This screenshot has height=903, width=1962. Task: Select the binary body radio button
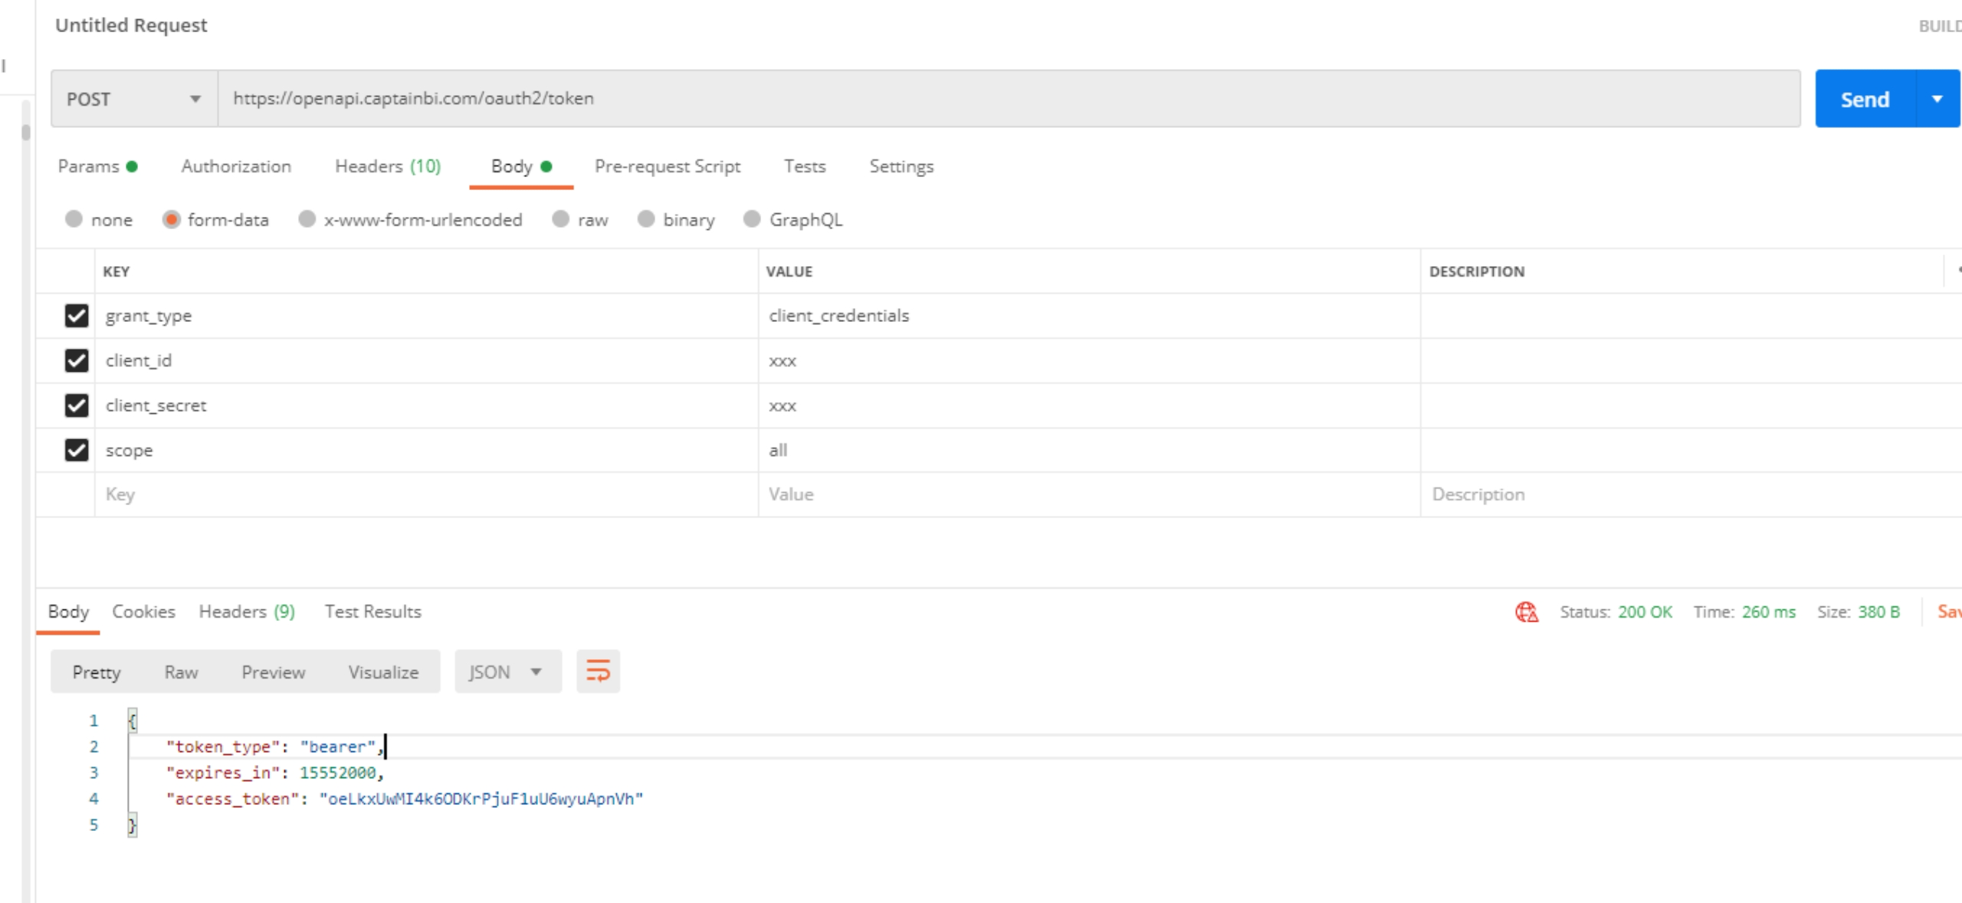[x=646, y=219]
